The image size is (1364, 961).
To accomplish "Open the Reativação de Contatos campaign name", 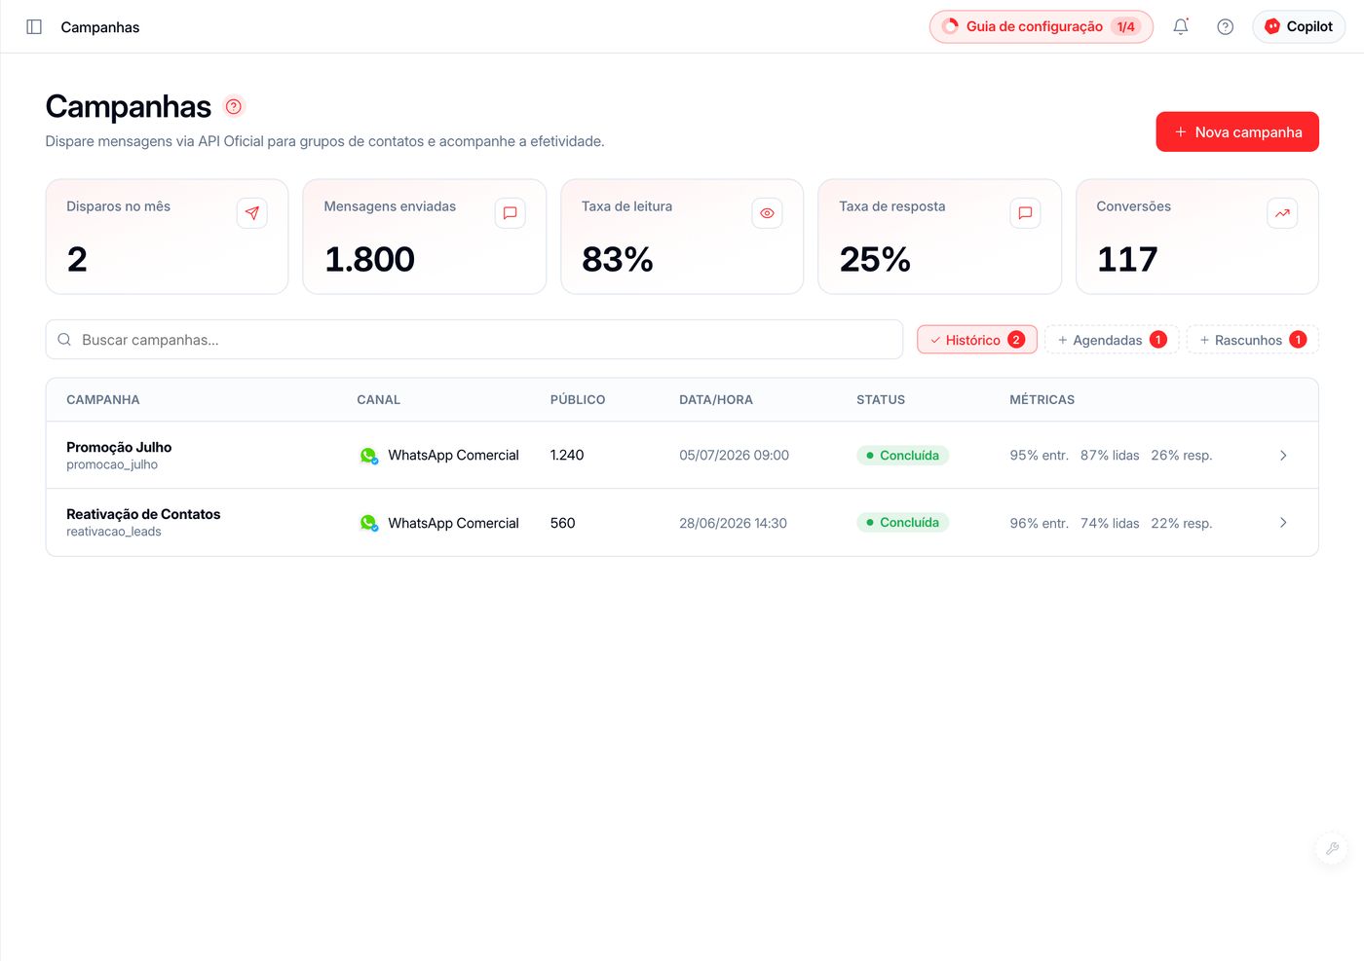I will (x=143, y=514).
